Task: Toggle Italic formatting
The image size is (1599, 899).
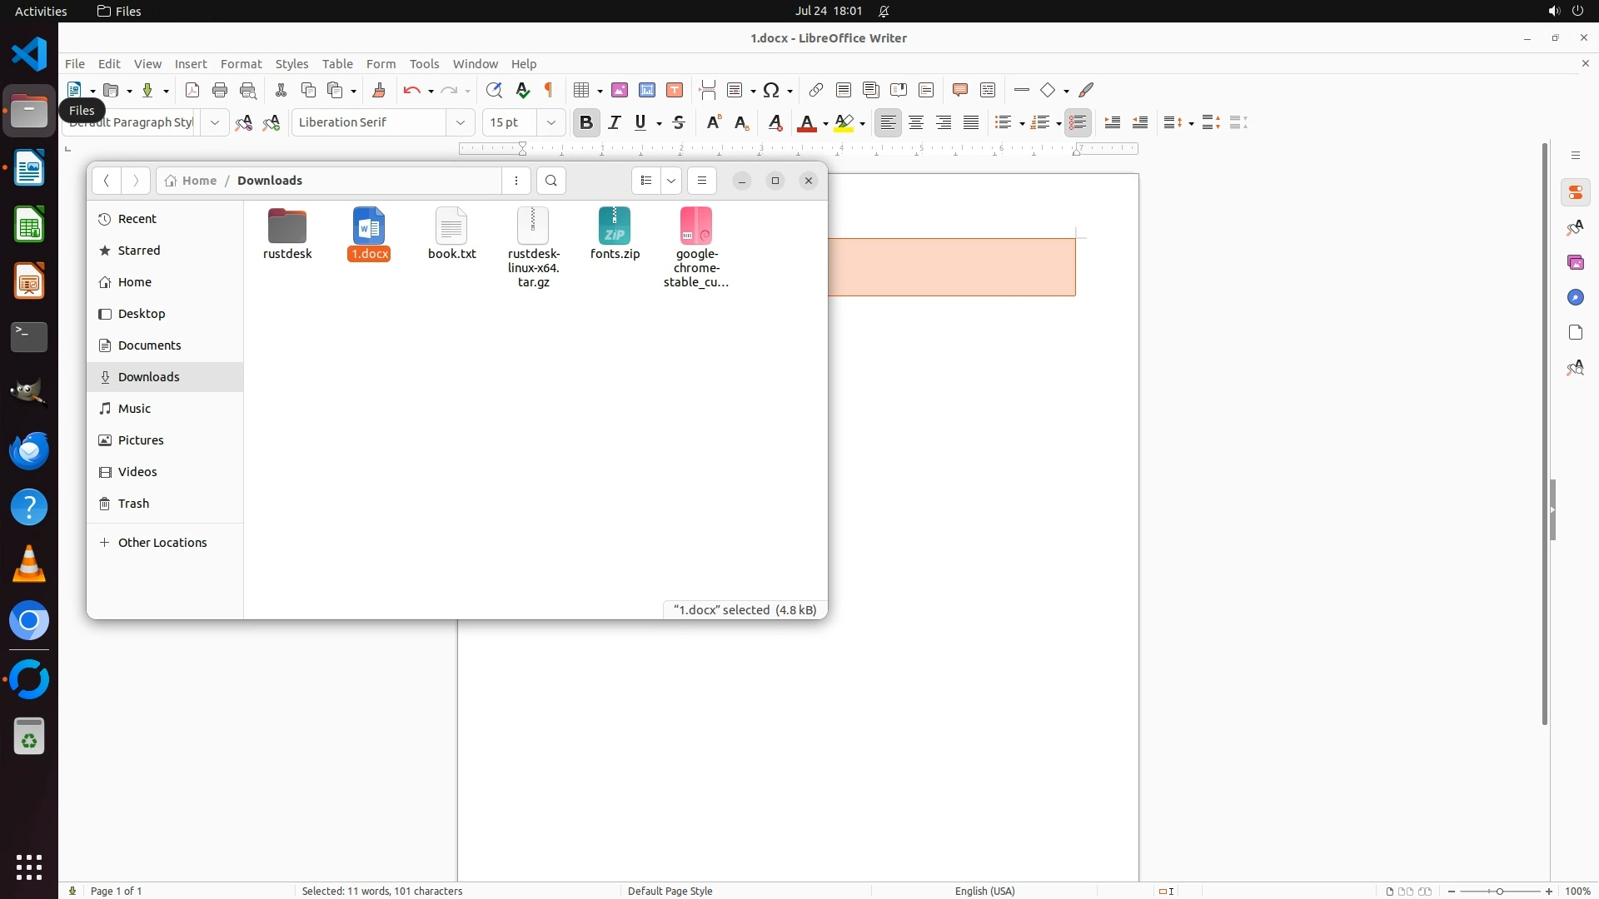Action: tap(615, 122)
